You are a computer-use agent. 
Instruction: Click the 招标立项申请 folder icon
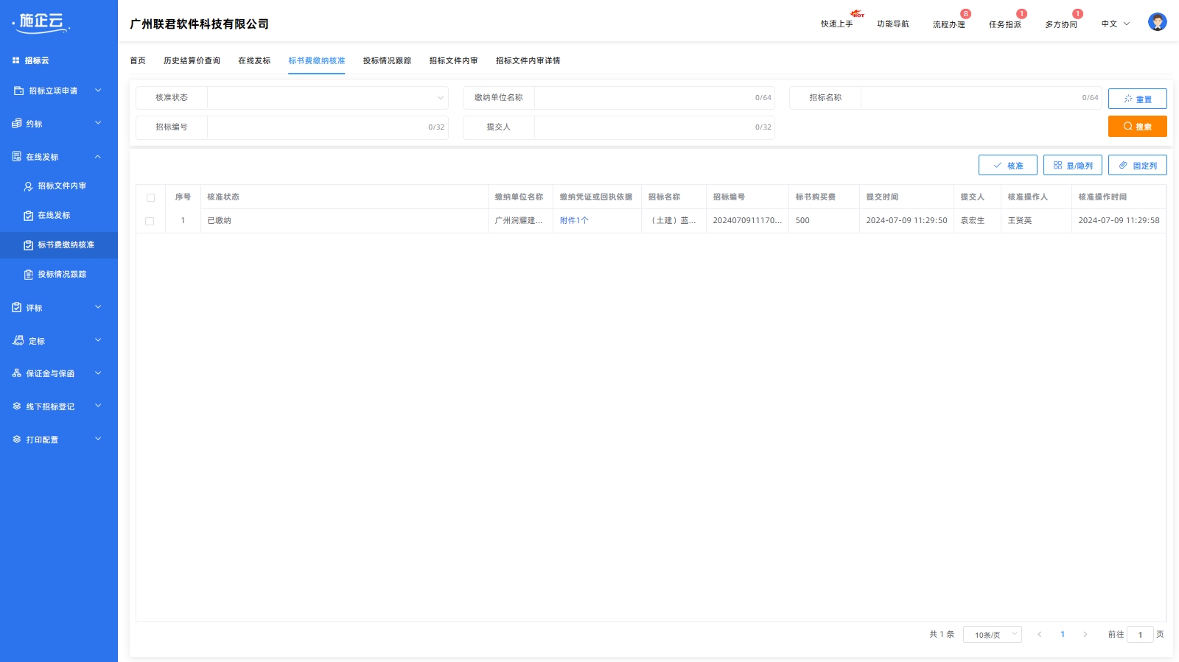pos(19,91)
